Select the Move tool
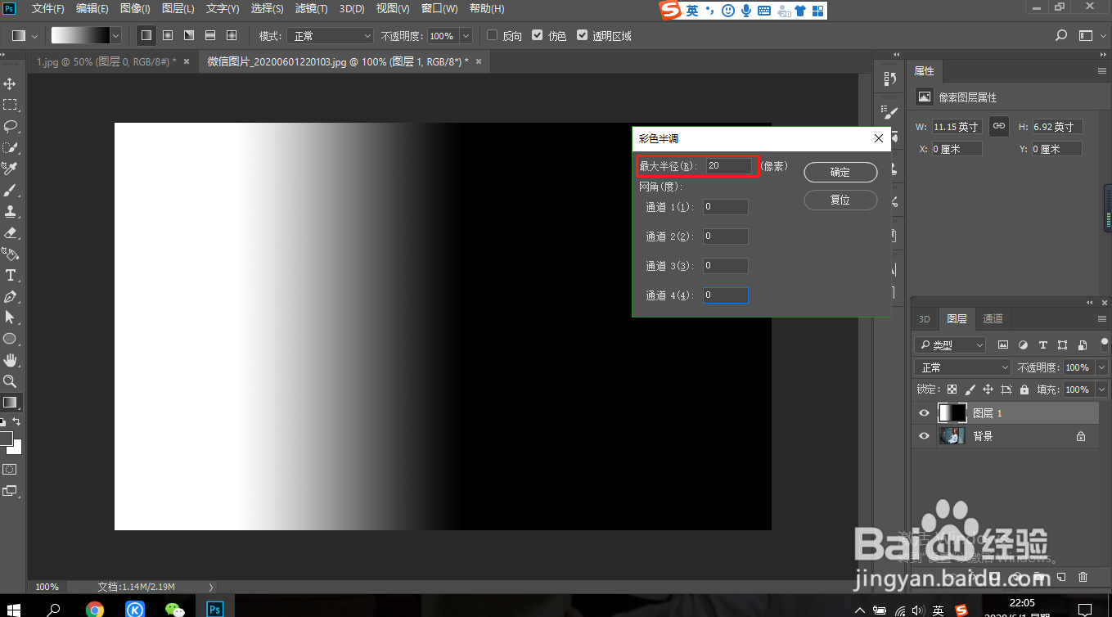 11,83
